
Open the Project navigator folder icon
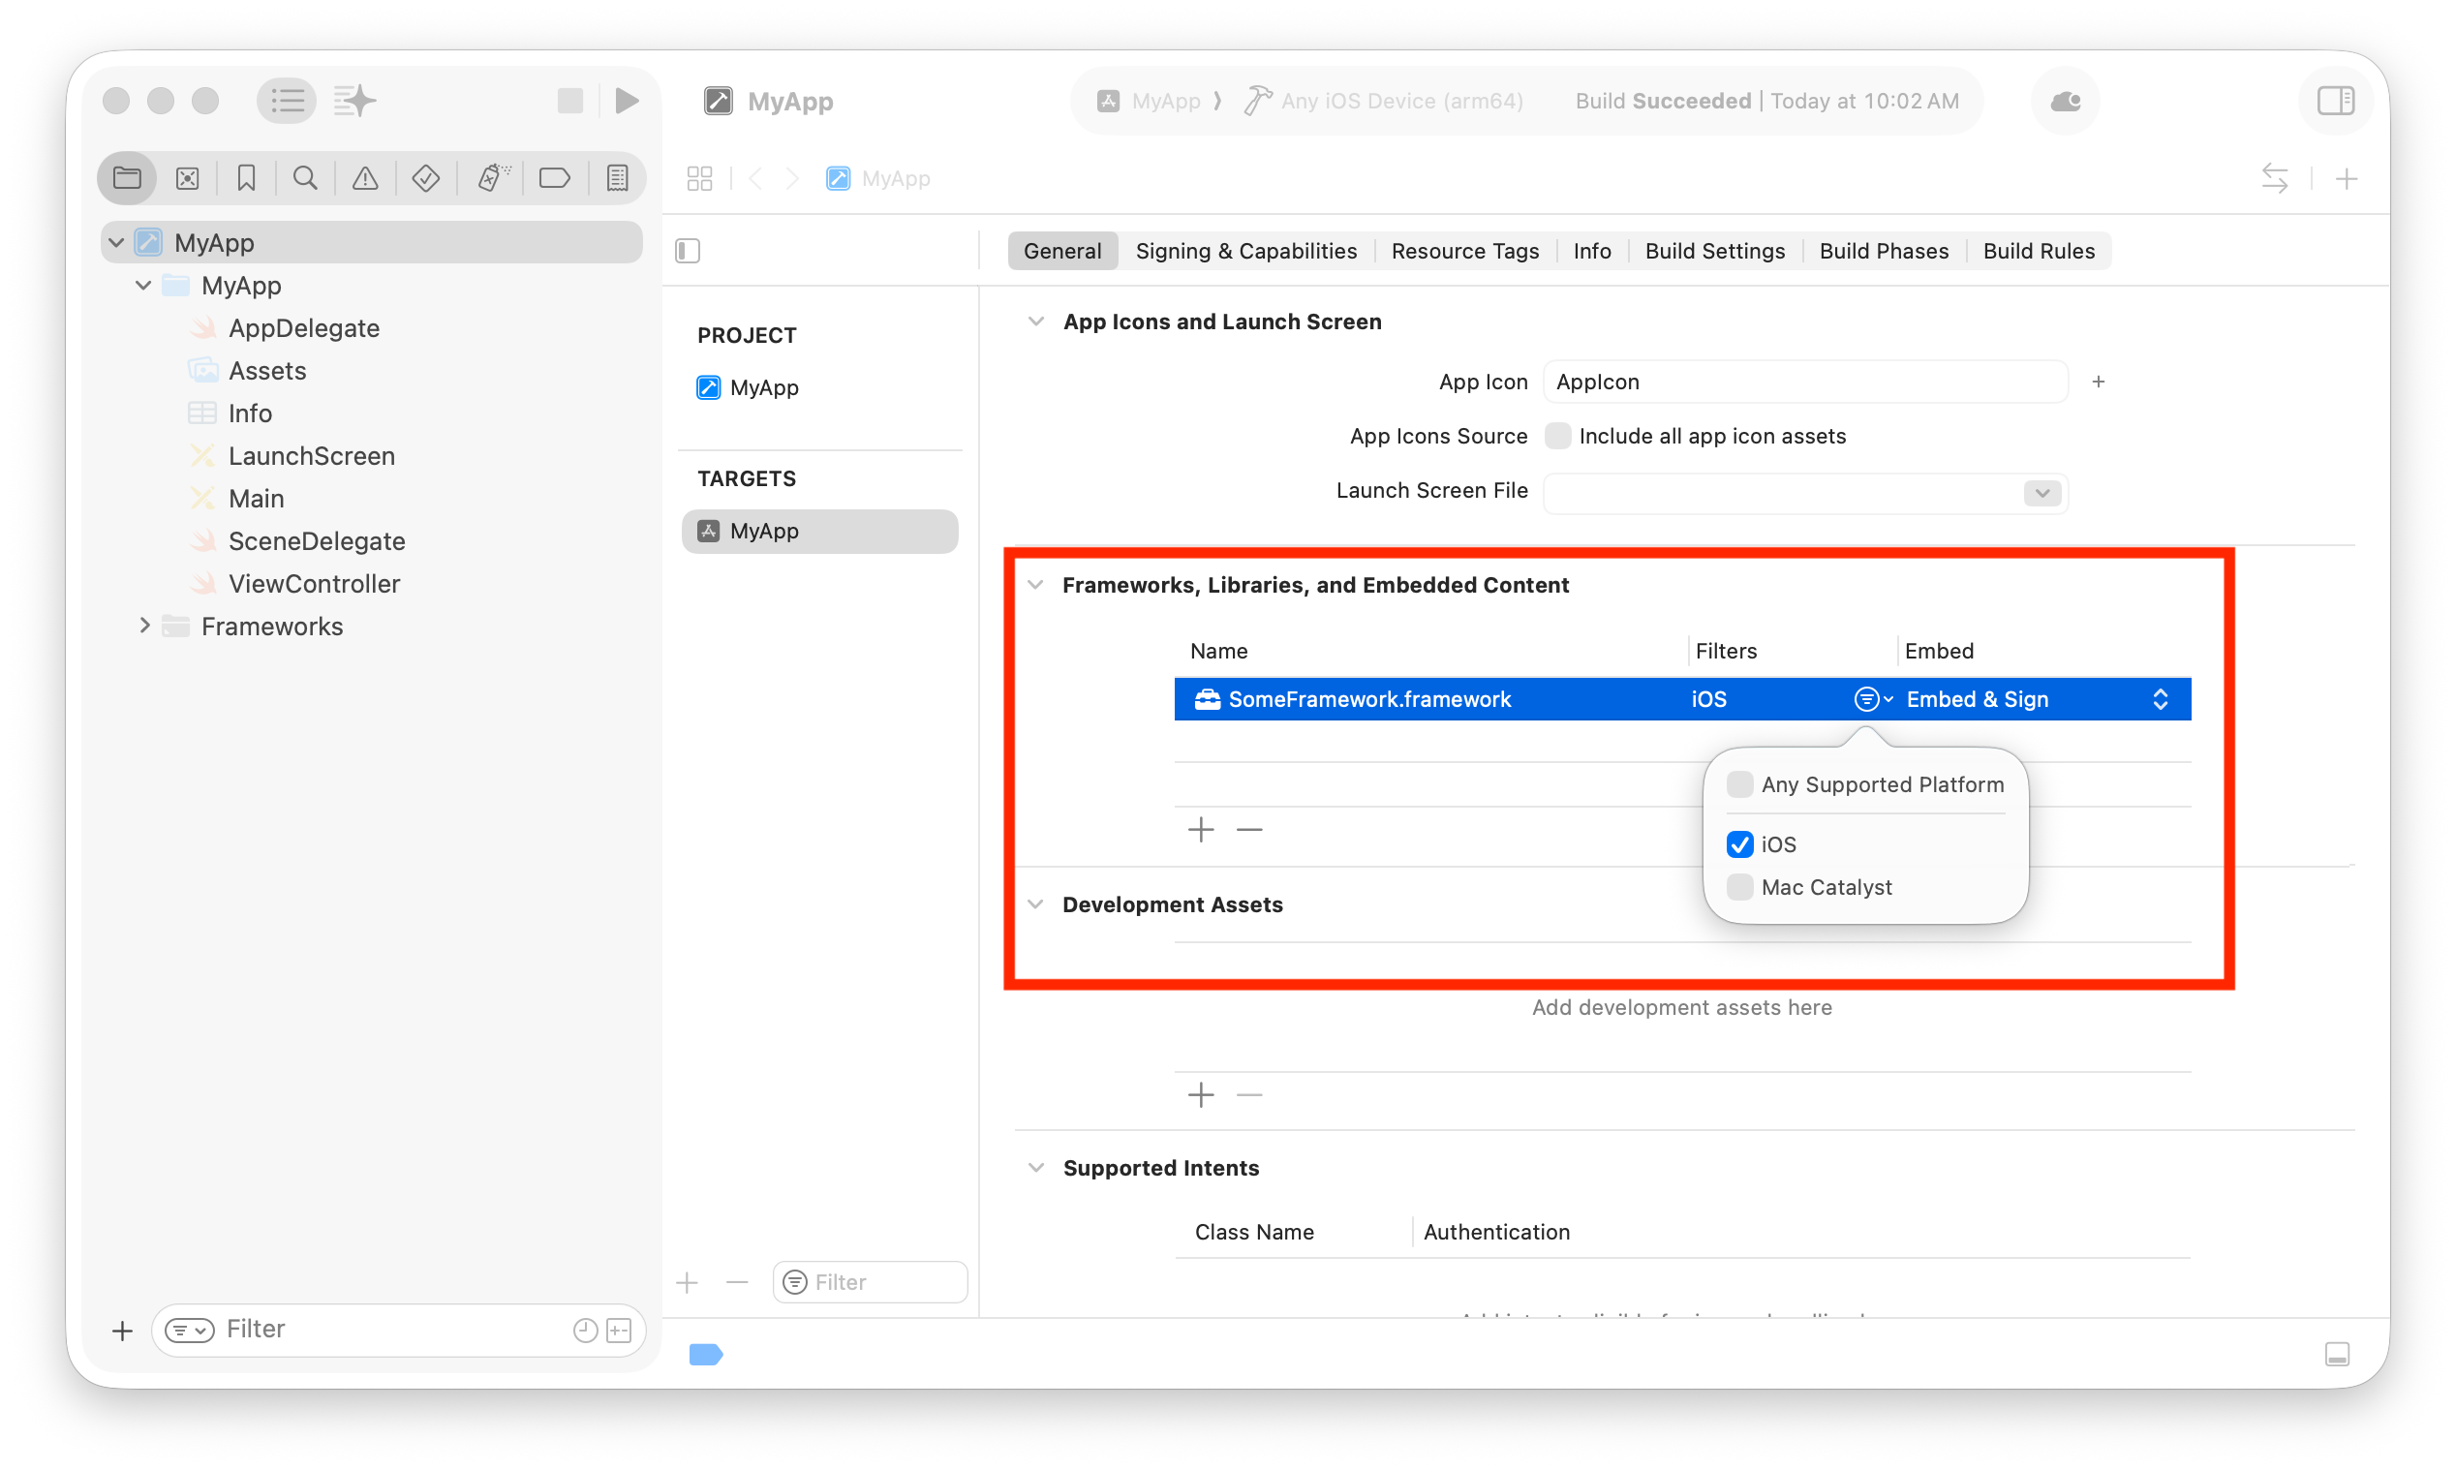pyautogui.click(x=127, y=178)
